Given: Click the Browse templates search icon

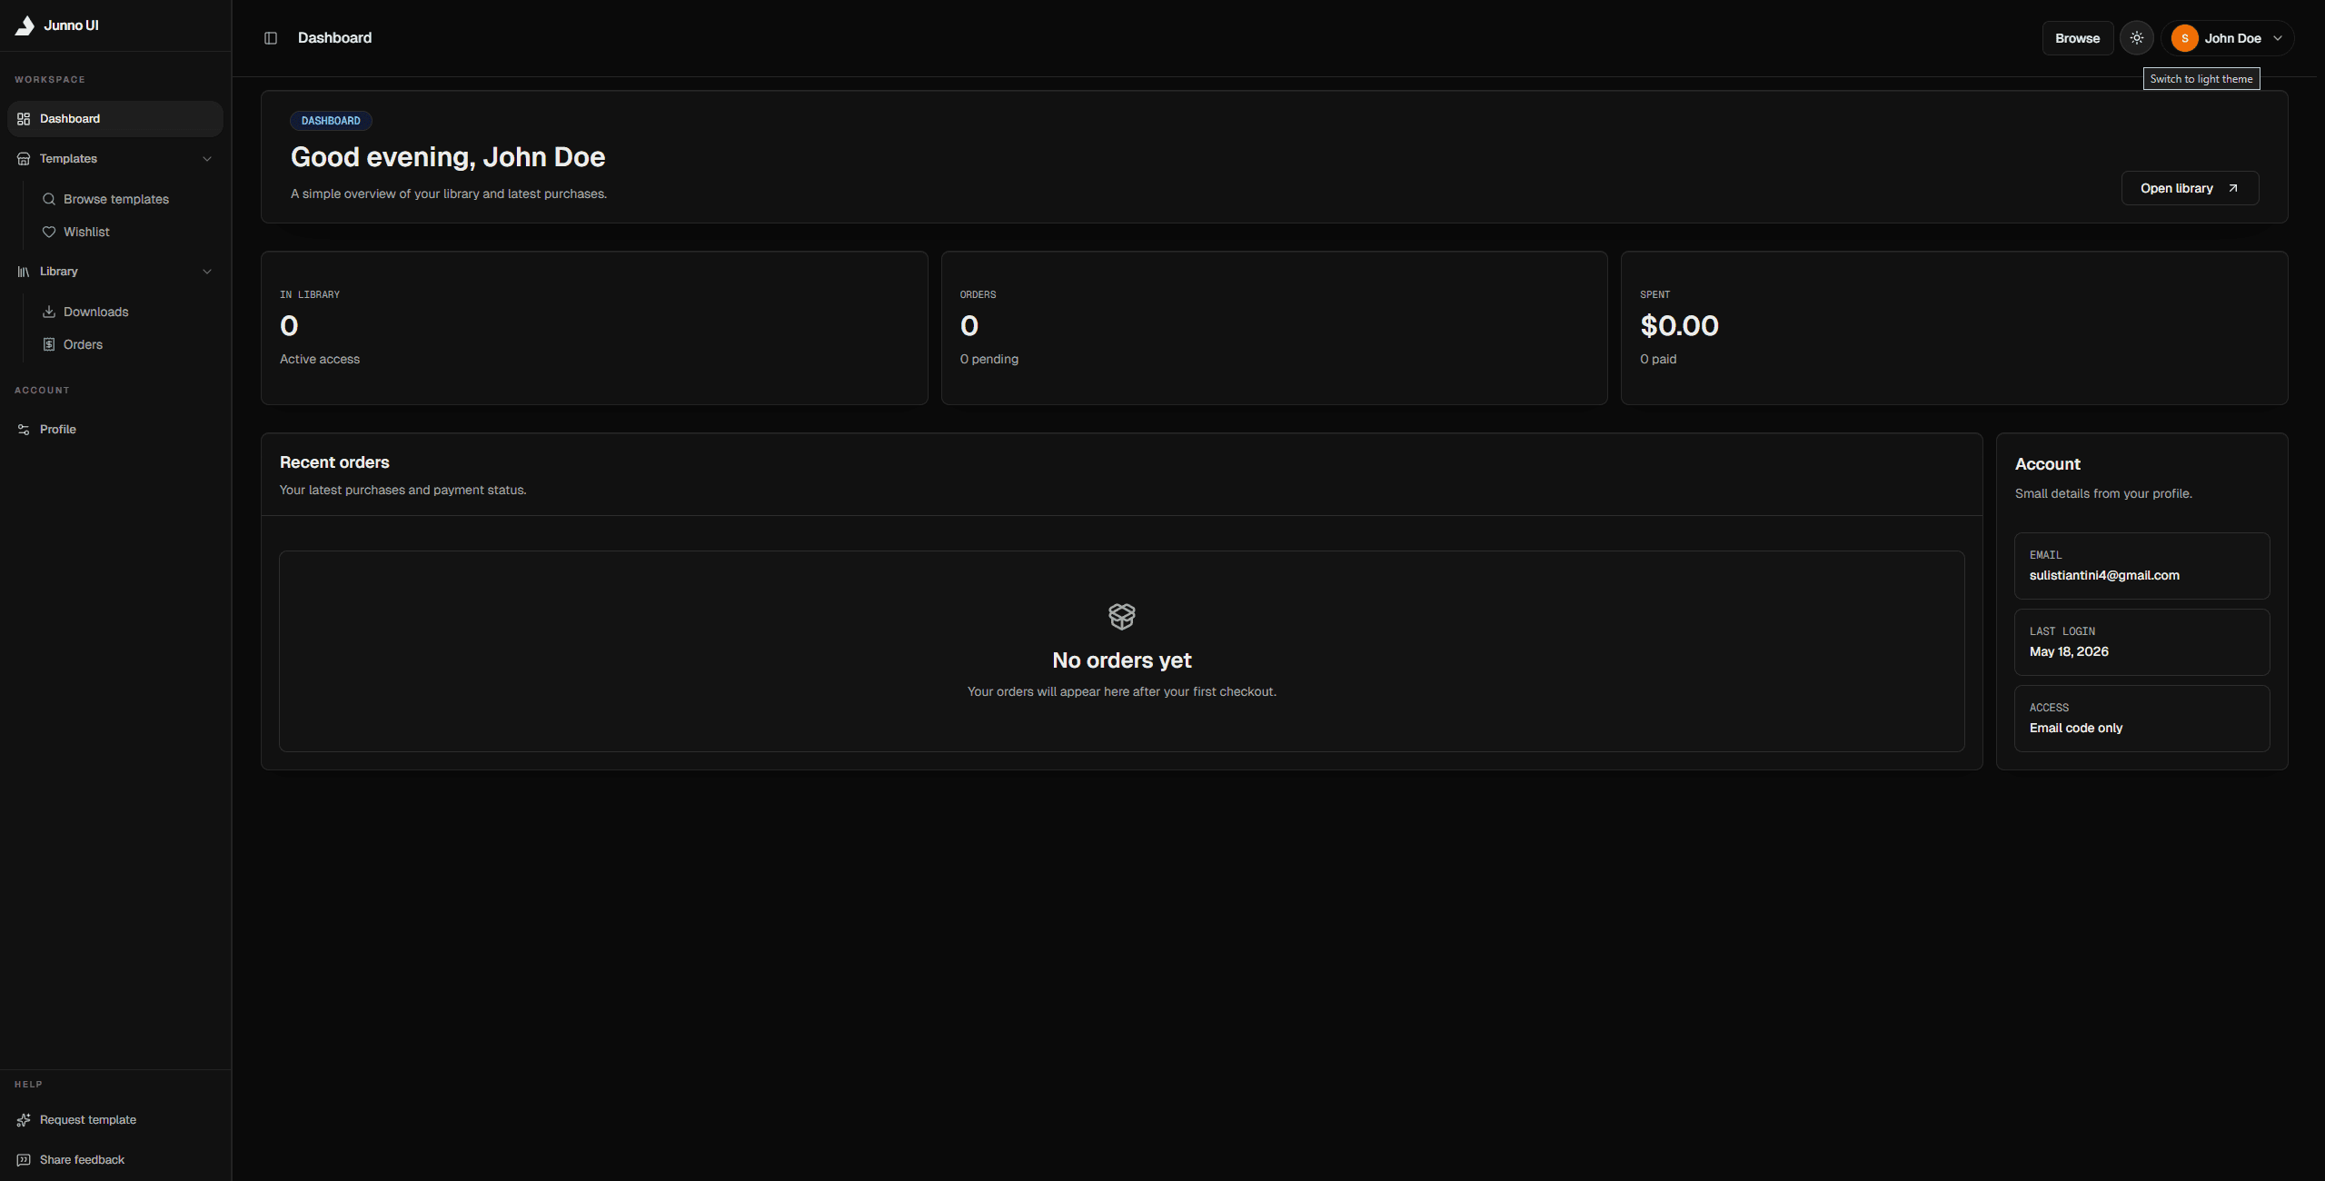Looking at the screenshot, I should point(49,199).
